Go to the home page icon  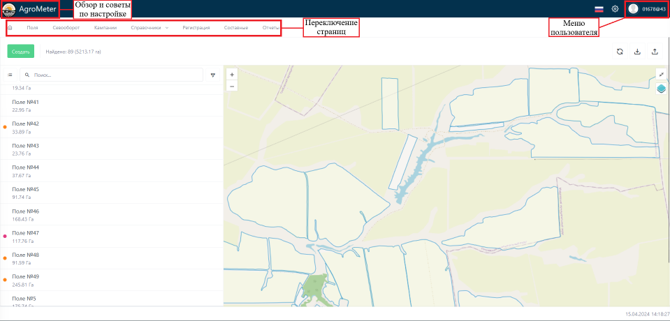[10, 28]
